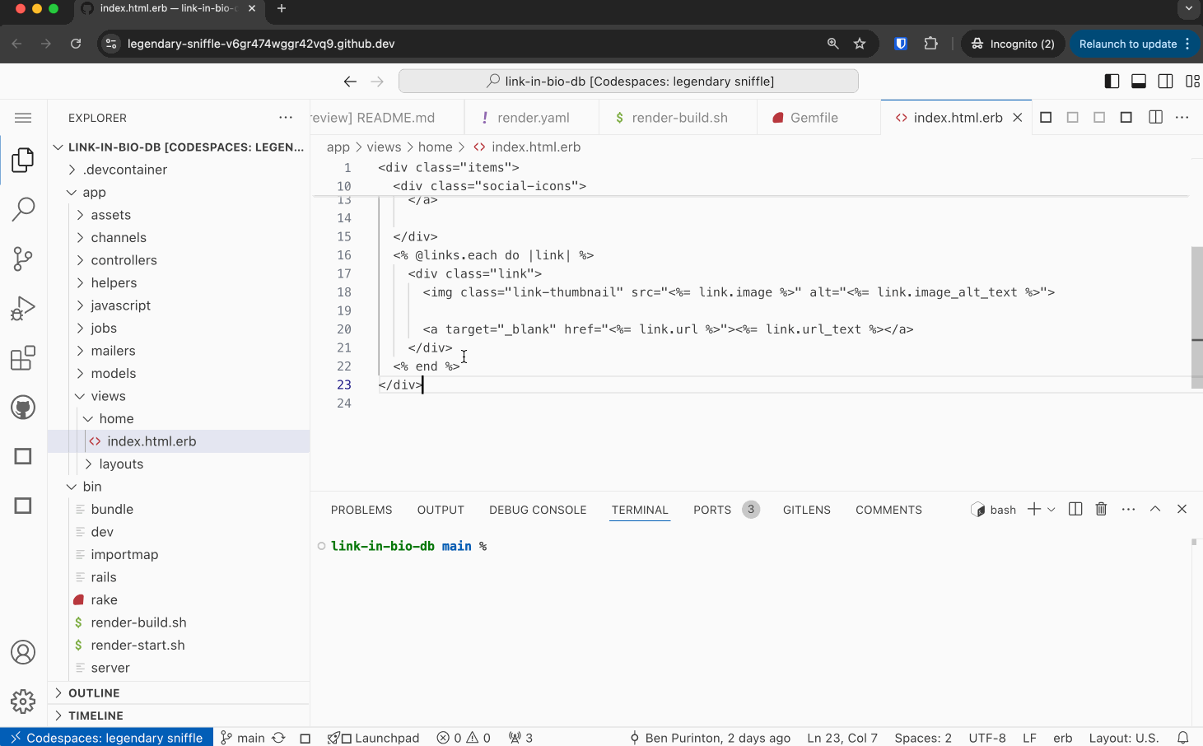Open Source Control view
The width and height of the screenshot is (1203, 746).
[x=23, y=259]
